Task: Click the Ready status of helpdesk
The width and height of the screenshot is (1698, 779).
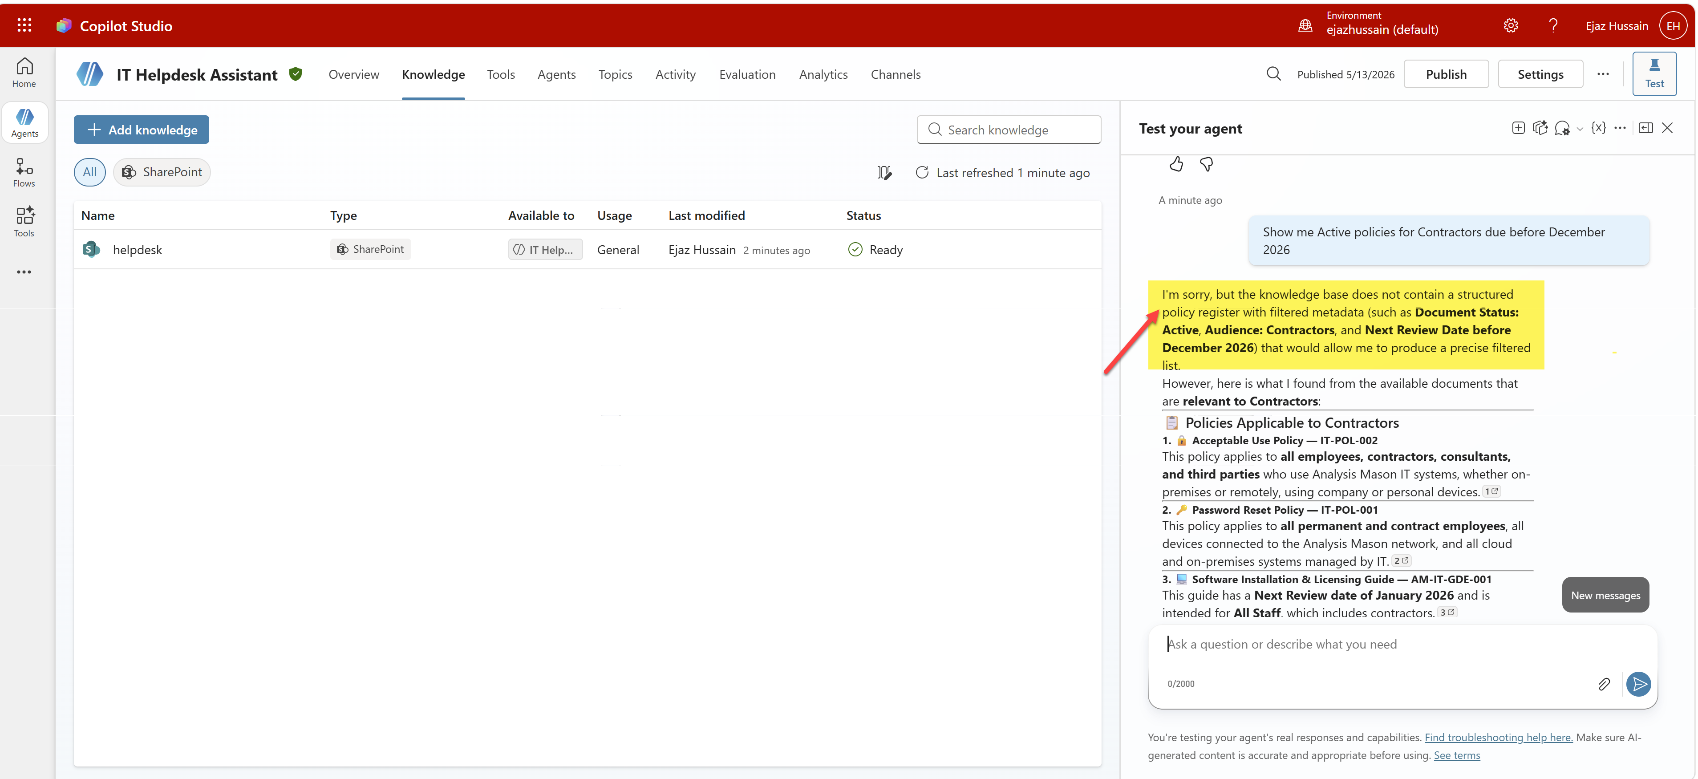Action: [875, 249]
